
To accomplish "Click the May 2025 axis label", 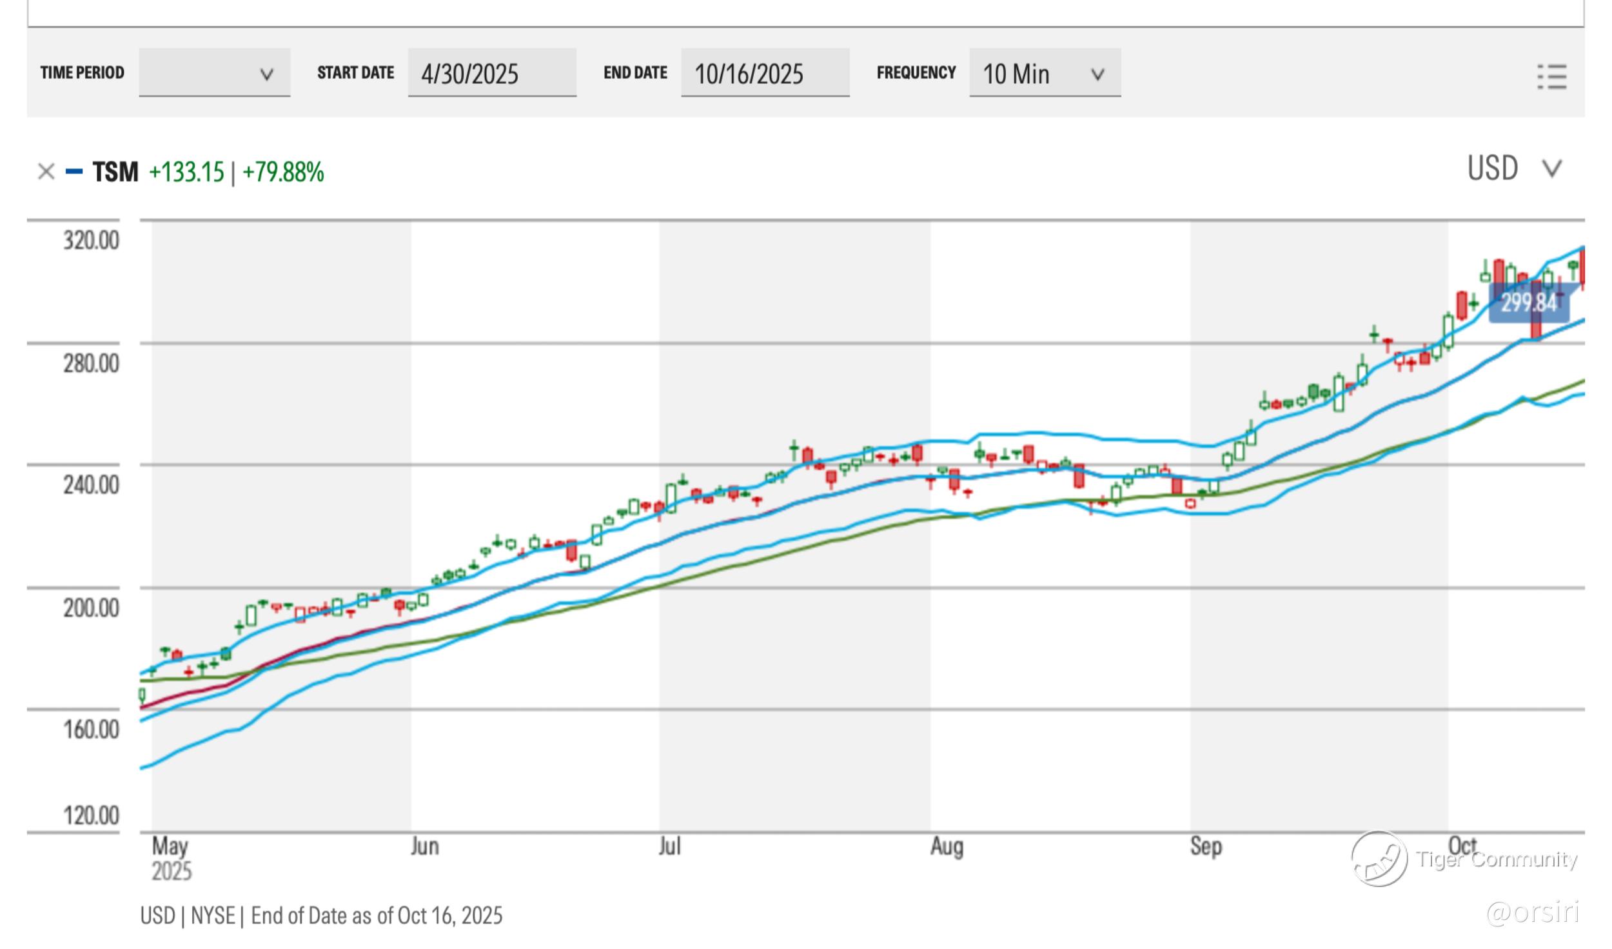I will [x=170, y=857].
